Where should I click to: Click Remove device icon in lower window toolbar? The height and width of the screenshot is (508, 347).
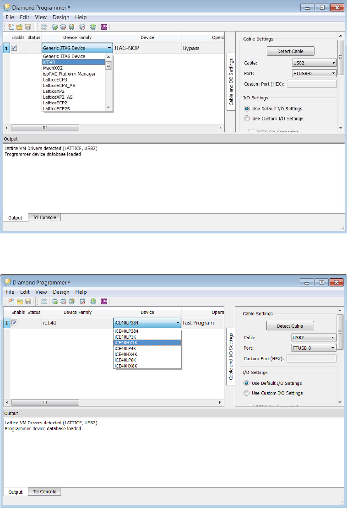[63, 302]
